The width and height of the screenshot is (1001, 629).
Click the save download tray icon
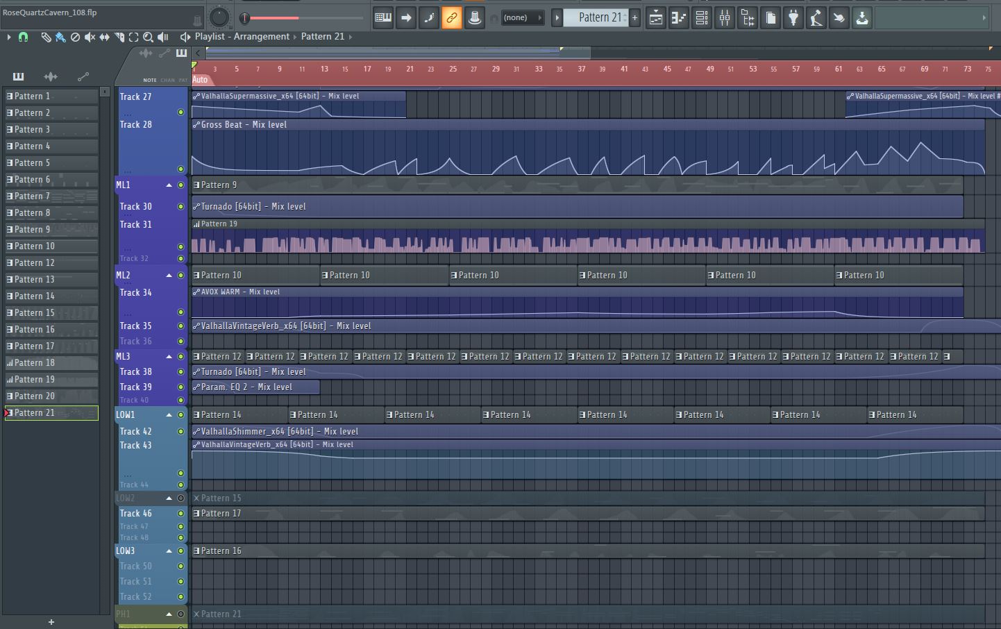862,18
